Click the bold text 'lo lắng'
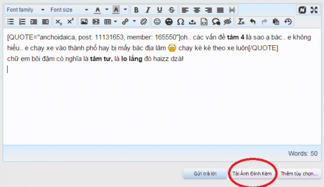This screenshot has width=324, height=187. (132, 59)
